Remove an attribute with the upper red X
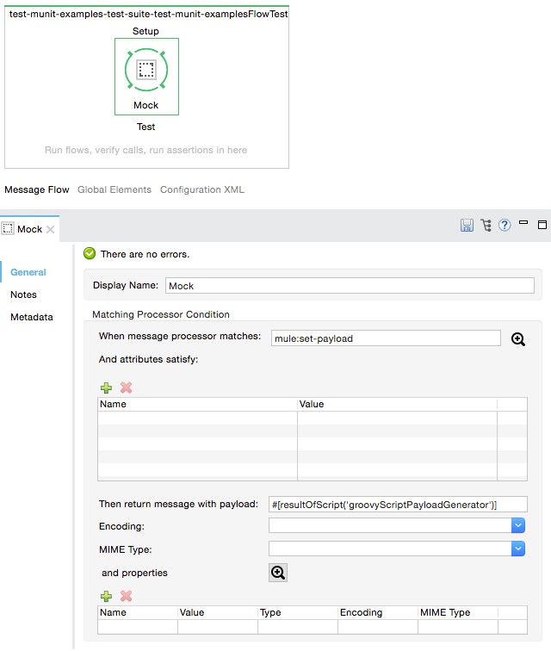 [x=126, y=387]
